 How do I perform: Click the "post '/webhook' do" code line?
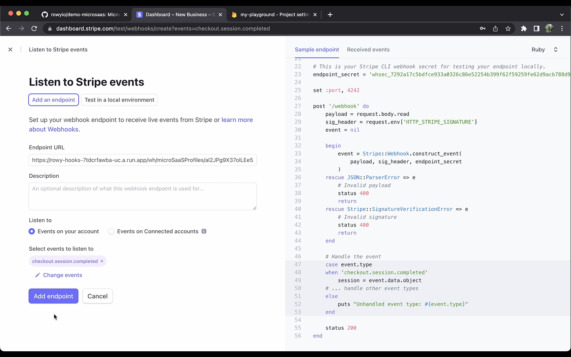(x=341, y=106)
